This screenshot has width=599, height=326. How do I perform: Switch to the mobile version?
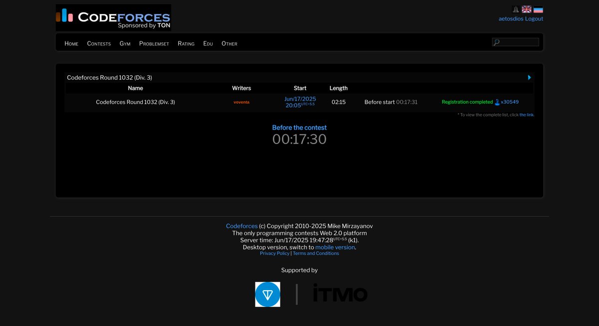(335, 247)
